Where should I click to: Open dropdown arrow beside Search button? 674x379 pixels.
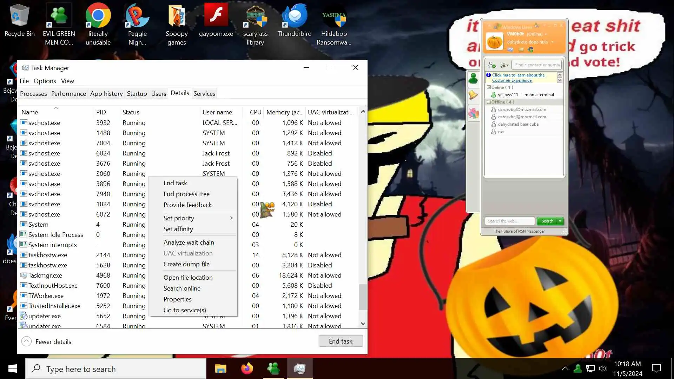click(560, 221)
